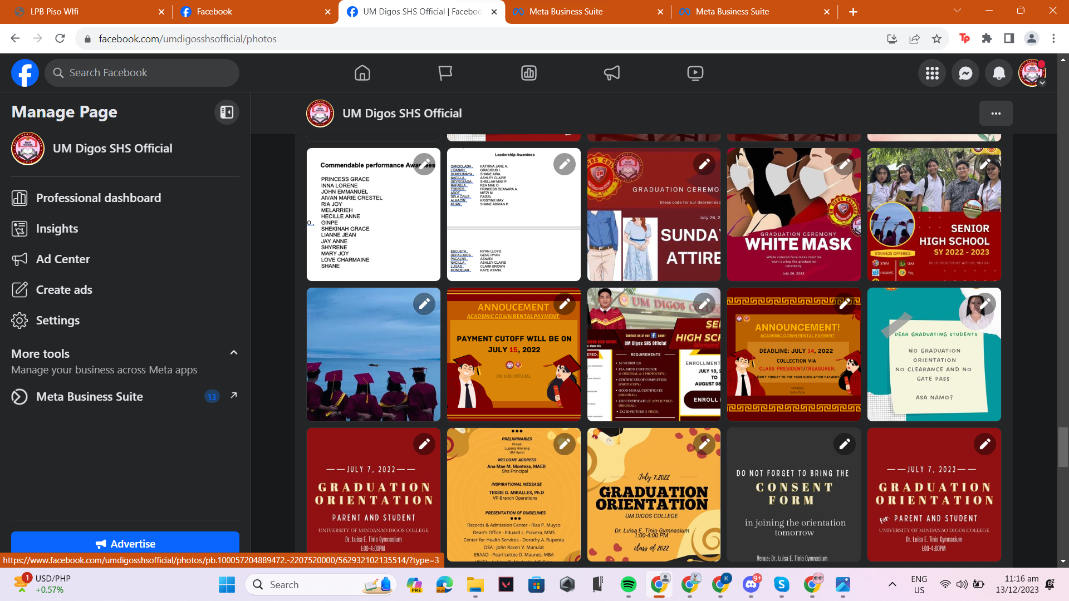Open Settings in sidebar
The image size is (1069, 601).
125,321
